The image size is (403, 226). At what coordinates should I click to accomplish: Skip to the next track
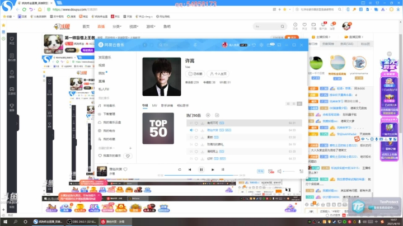pyautogui.click(x=213, y=170)
